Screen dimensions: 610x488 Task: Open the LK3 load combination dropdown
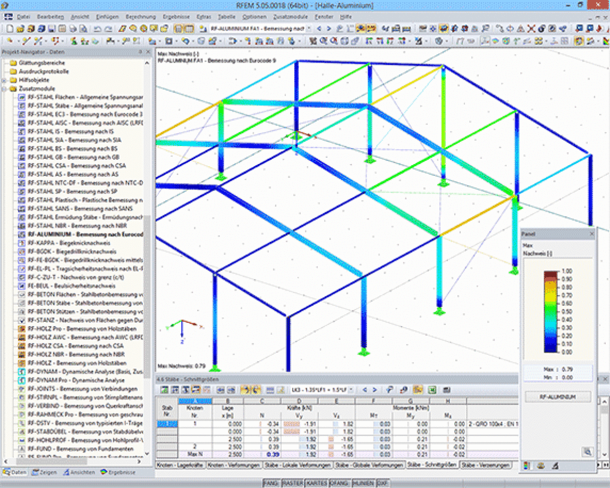pyautogui.click(x=351, y=390)
